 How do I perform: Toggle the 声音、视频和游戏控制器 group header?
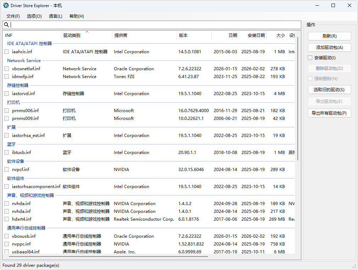tap(30, 195)
